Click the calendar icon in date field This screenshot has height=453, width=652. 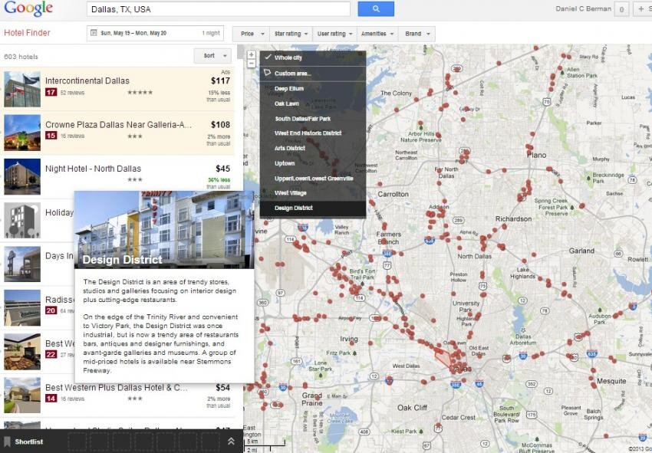pos(94,33)
